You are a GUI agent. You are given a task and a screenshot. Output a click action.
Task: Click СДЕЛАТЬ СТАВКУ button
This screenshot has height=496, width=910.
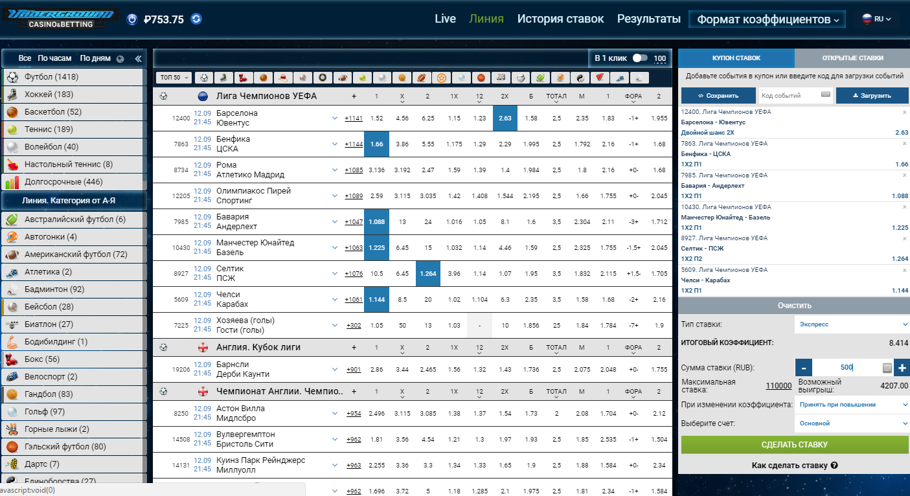795,445
